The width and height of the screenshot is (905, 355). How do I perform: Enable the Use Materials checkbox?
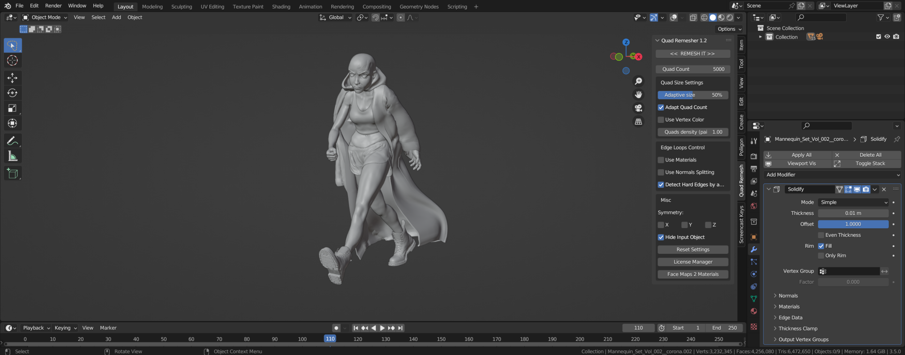pos(661,160)
